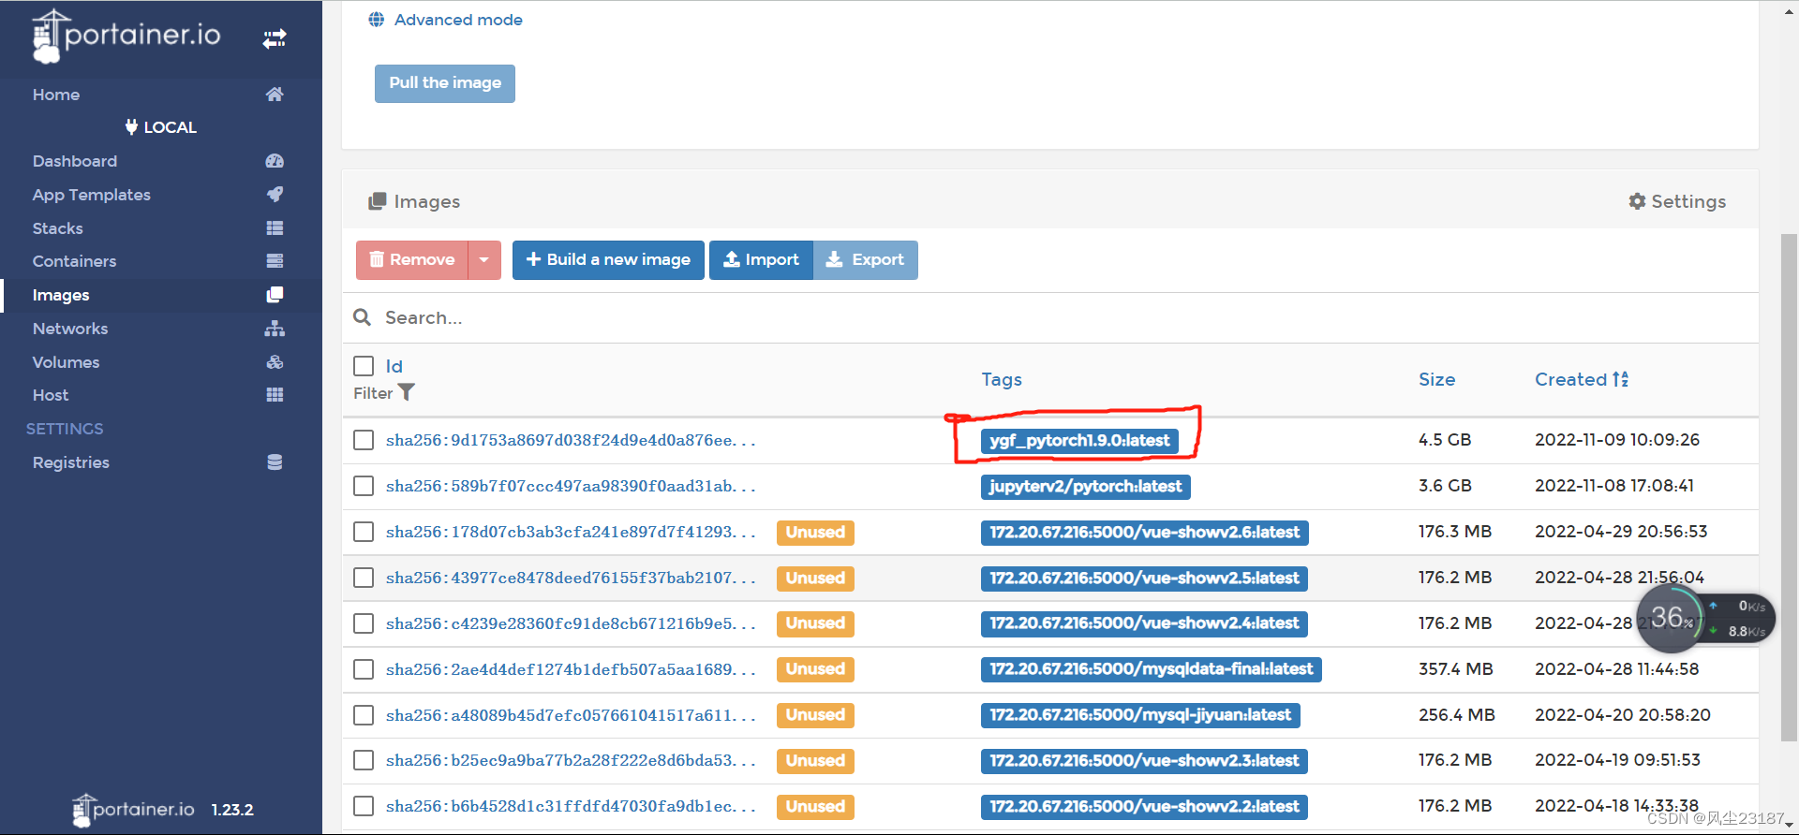Toggle the select-all Id checkbox
Viewport: 1799px width, 835px height.
pyautogui.click(x=364, y=366)
